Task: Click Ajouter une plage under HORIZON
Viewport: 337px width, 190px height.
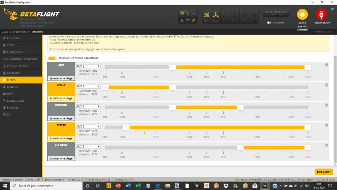Action: [x=61, y=119]
